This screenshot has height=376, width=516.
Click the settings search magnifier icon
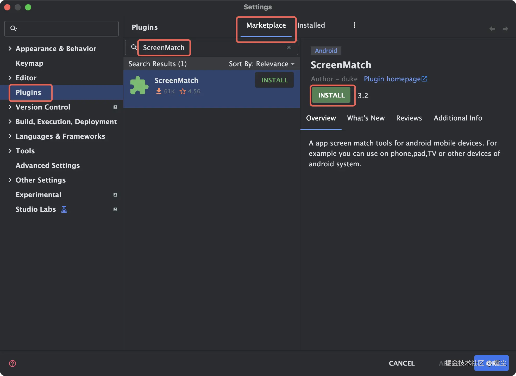click(x=14, y=28)
